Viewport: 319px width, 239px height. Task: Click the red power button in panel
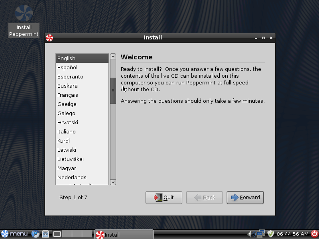click(314, 234)
